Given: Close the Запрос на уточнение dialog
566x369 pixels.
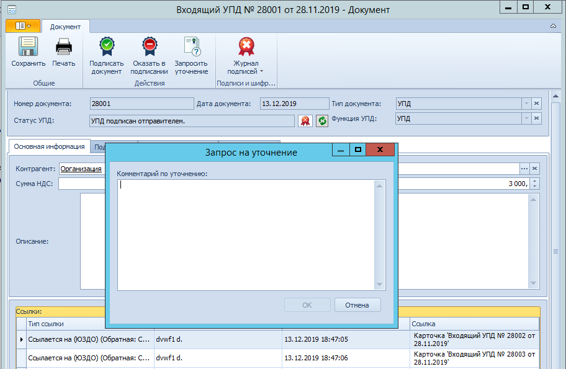Looking at the screenshot, I should [380, 149].
